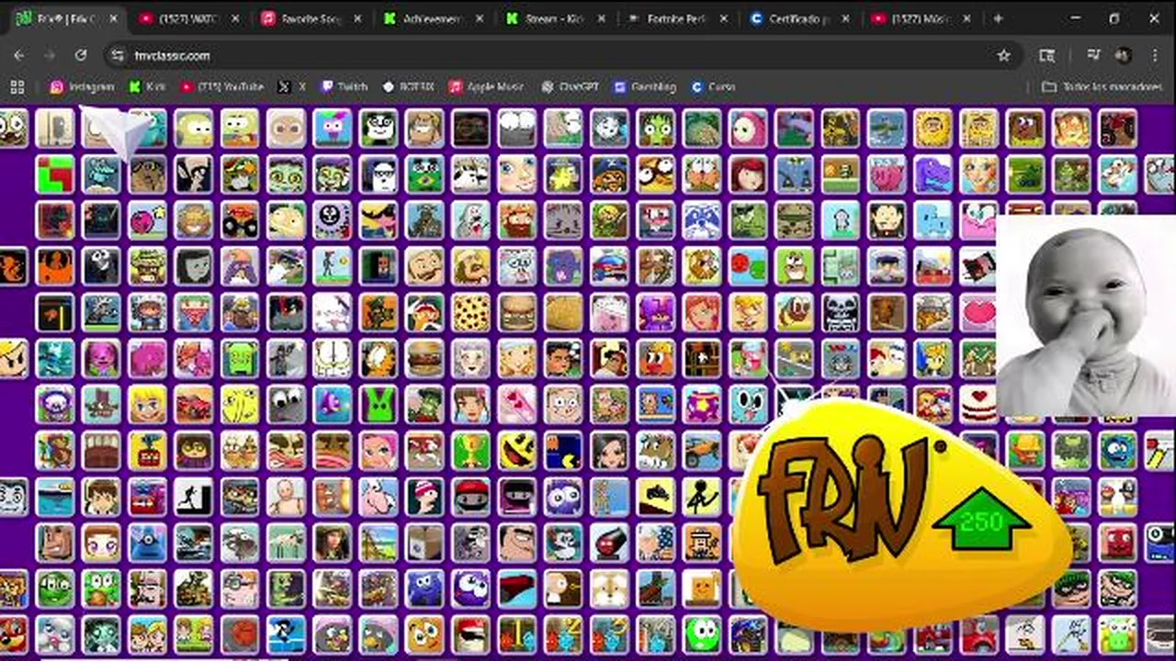Open the black cannon game icon
This screenshot has width=1176, height=661.
tap(609, 543)
